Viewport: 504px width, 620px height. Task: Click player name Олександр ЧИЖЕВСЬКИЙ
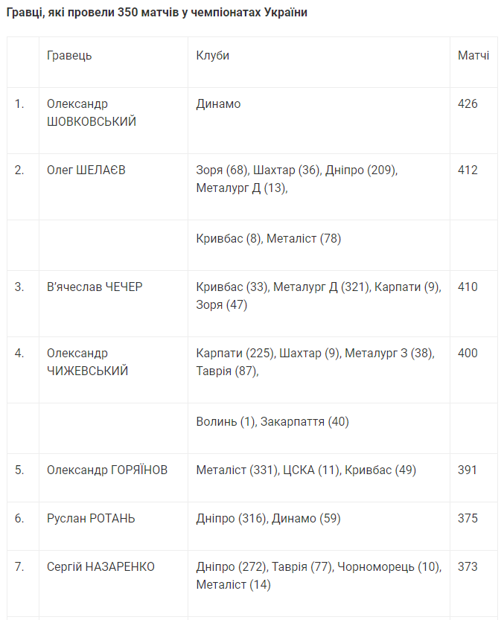(x=87, y=362)
